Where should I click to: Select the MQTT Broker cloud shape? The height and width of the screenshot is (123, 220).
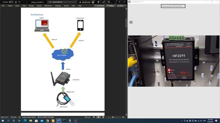[63, 54]
